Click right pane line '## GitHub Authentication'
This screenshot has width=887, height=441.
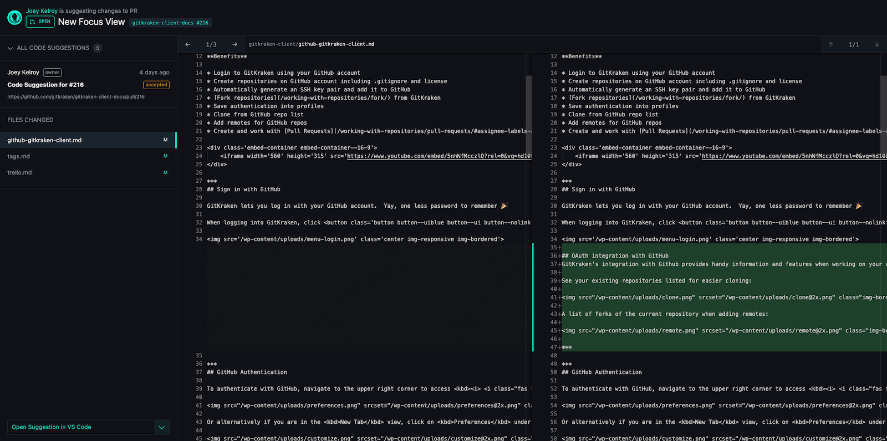[601, 372]
